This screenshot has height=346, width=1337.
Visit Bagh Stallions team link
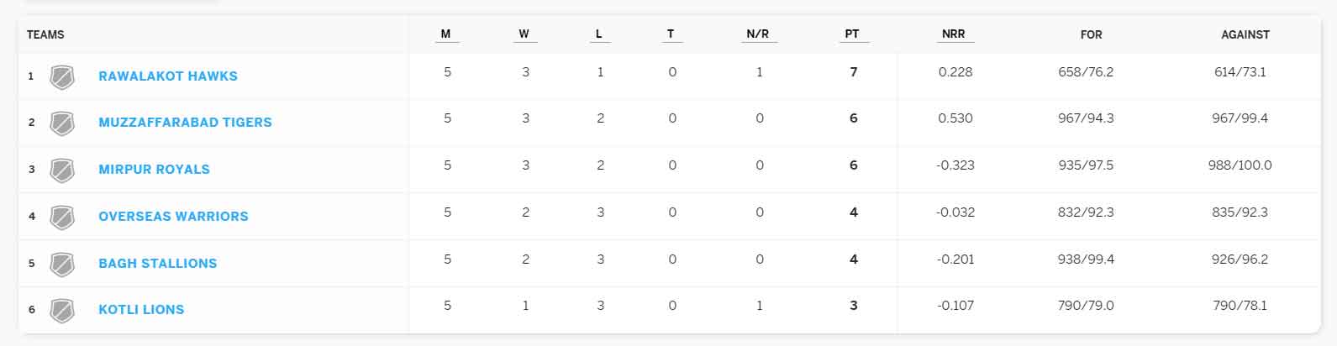[157, 264]
